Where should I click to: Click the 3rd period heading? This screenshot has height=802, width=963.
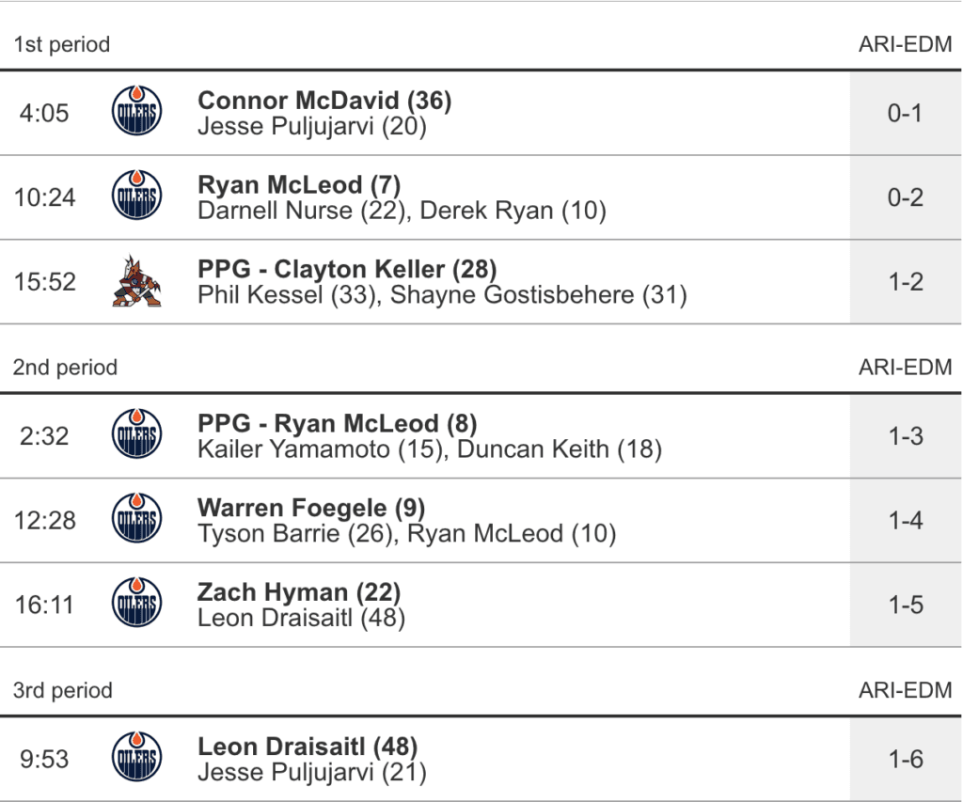click(63, 691)
